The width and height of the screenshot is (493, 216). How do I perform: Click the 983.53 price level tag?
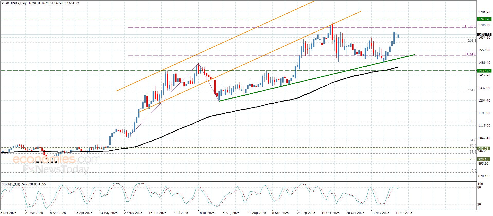483,148
